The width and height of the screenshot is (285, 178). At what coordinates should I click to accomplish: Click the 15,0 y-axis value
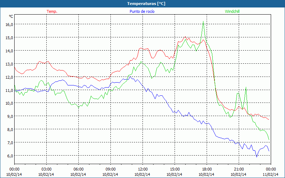[9, 38]
